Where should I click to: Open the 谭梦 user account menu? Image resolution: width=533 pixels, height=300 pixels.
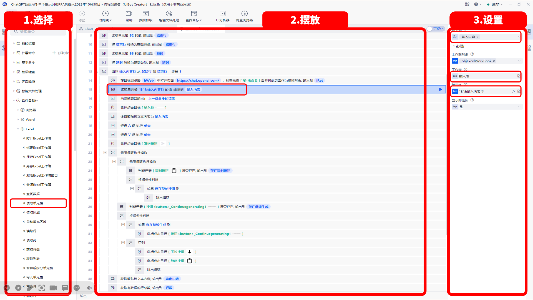pyautogui.click(x=495, y=4)
